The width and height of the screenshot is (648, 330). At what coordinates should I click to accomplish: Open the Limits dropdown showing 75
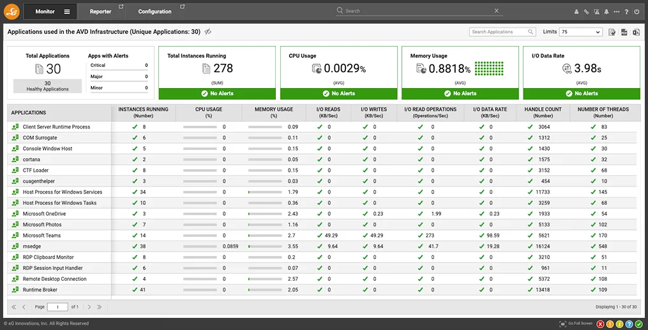580,32
